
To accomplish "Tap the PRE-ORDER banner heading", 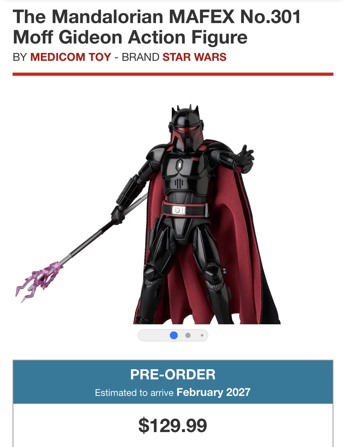I will (x=173, y=374).
